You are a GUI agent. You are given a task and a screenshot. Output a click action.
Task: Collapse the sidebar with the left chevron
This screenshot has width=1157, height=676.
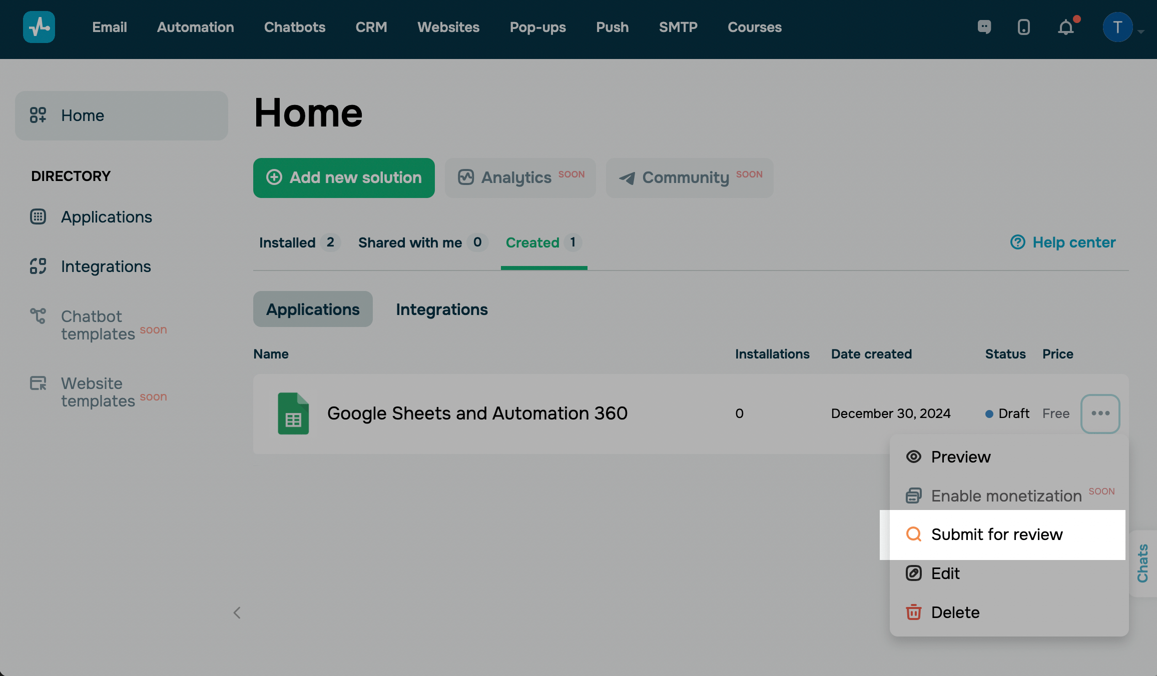click(237, 612)
